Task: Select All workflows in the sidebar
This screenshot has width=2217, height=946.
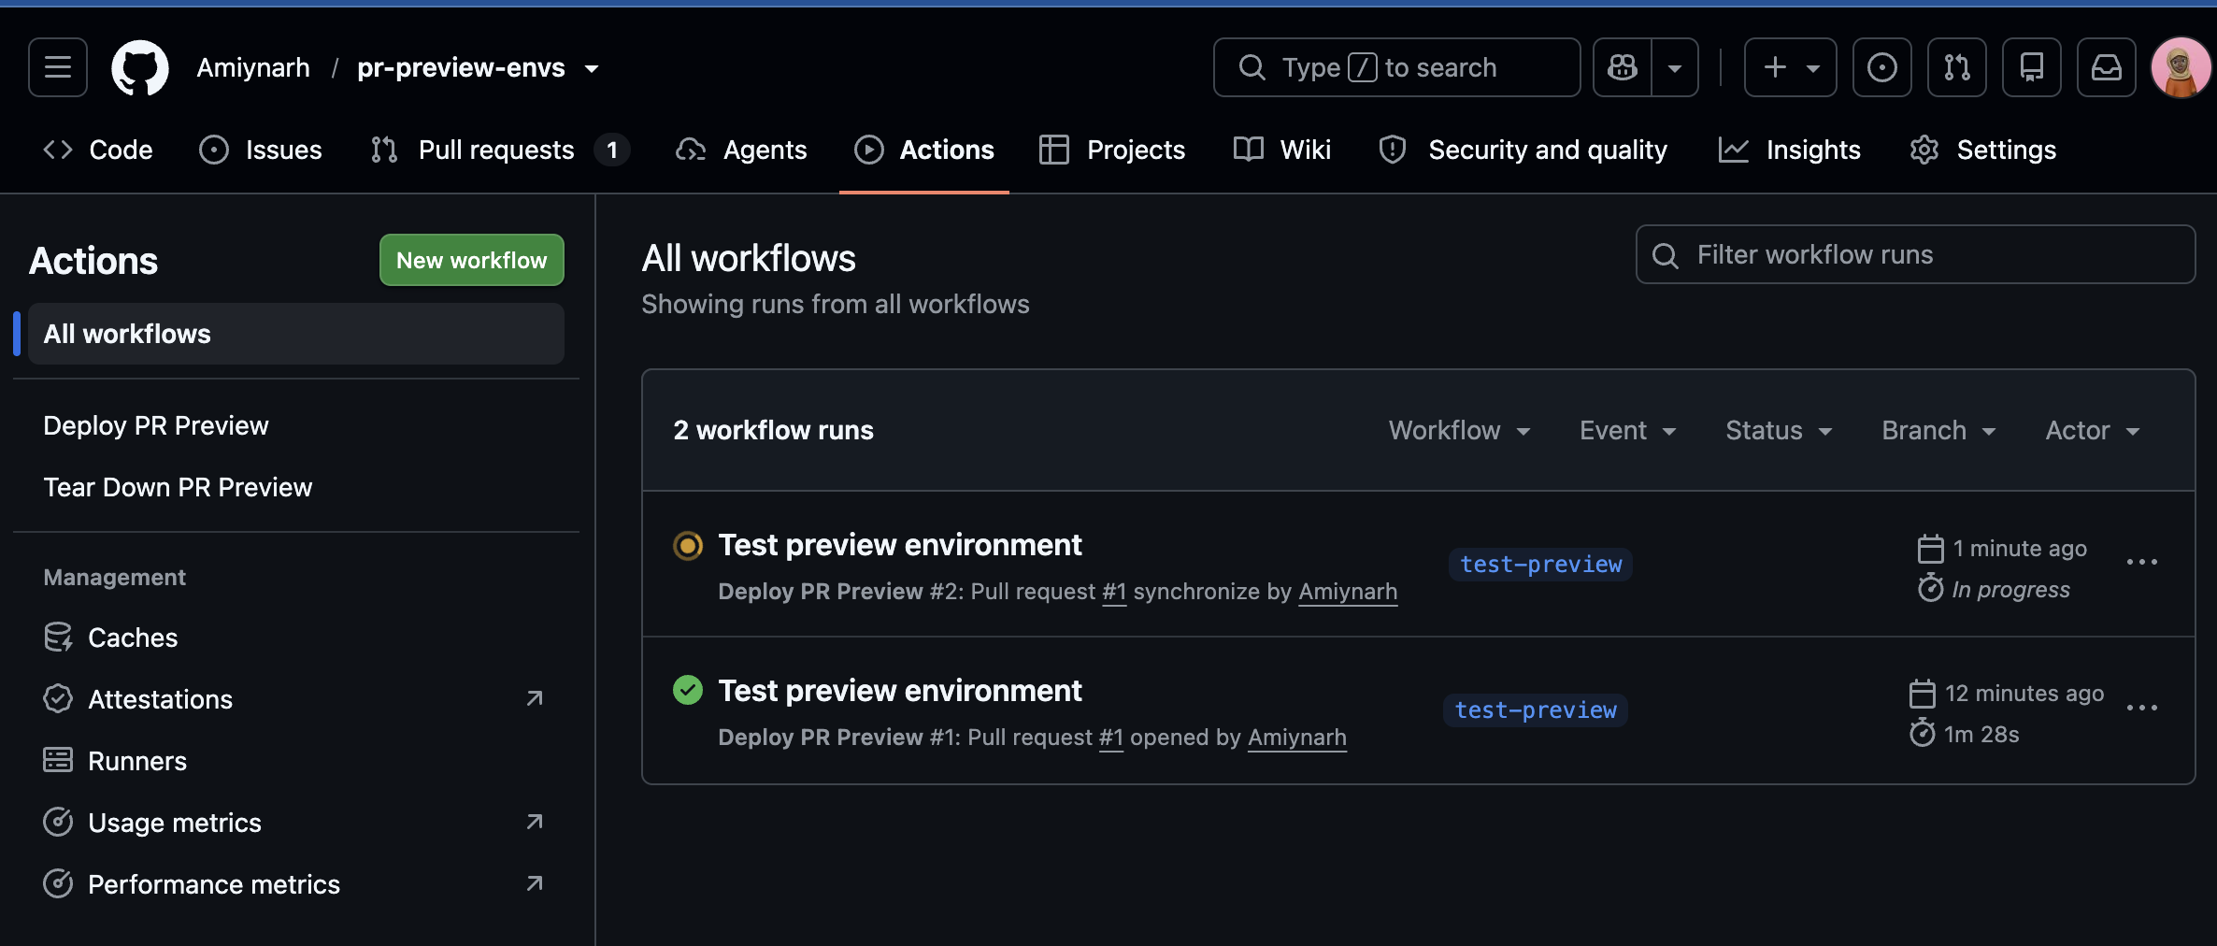Action: pos(296,334)
